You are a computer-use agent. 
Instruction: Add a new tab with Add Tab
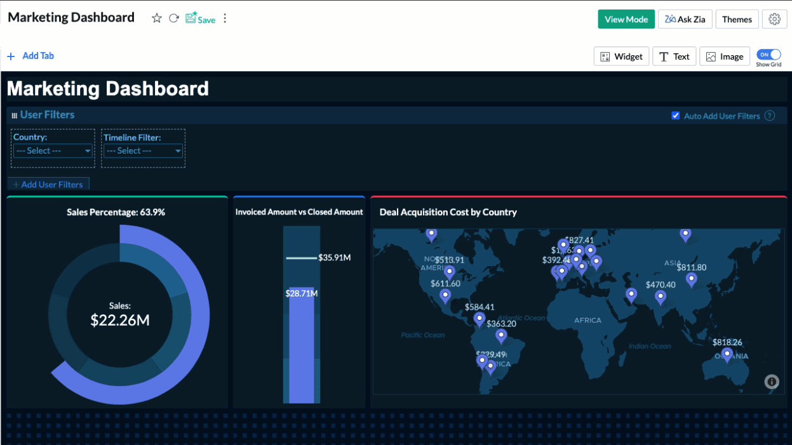point(30,56)
